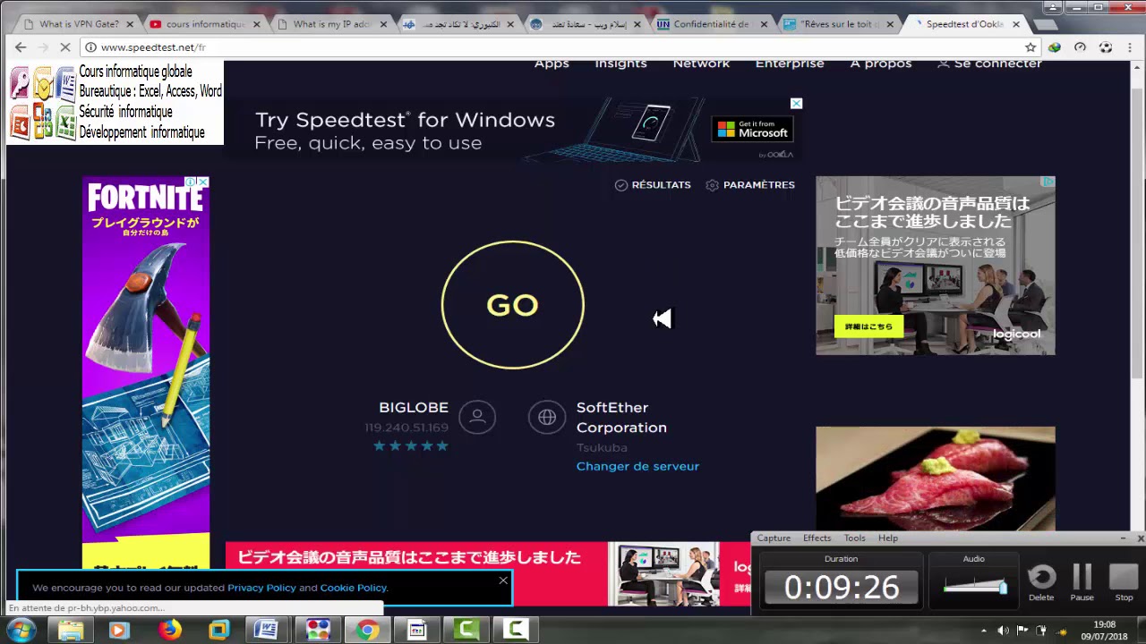This screenshot has height=644, width=1146.
Task: Click the sushi image advertisement
Action: (935, 479)
